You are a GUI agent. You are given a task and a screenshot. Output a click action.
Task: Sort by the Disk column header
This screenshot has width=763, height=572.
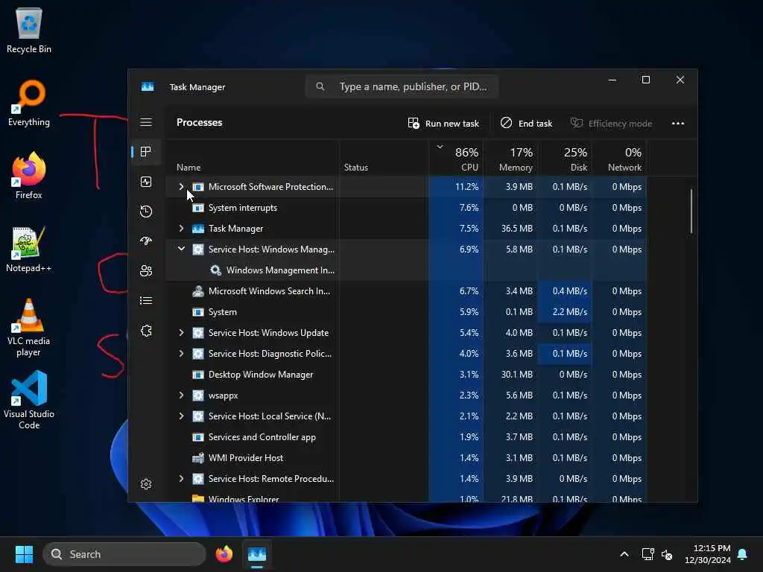566,159
